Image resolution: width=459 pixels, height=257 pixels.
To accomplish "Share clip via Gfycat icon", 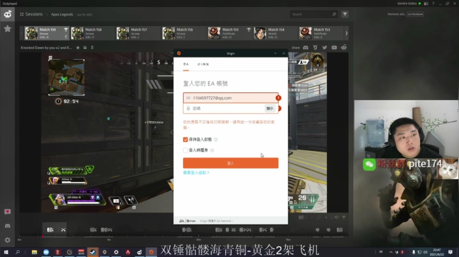I will click(316, 48).
